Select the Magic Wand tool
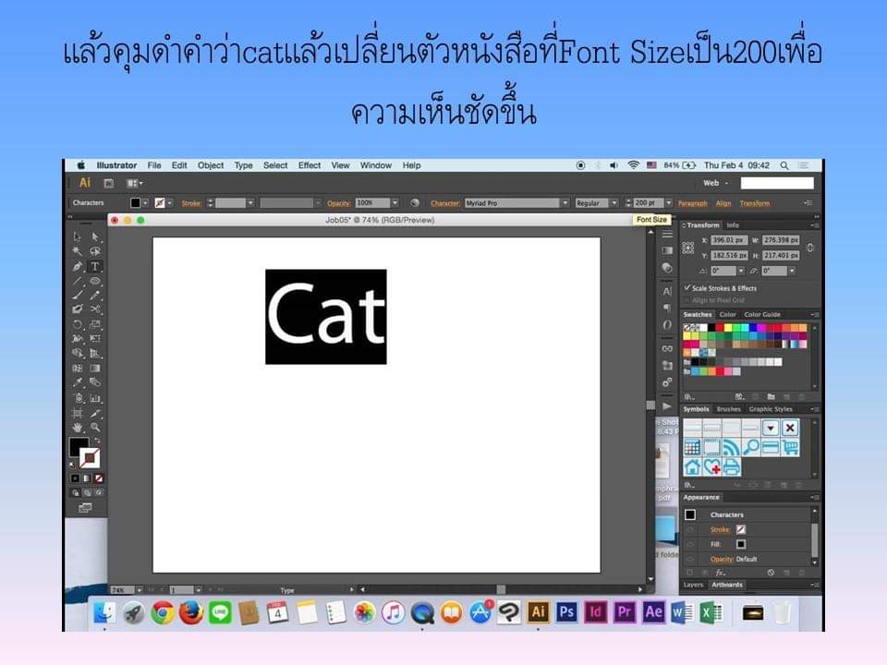 click(x=78, y=251)
